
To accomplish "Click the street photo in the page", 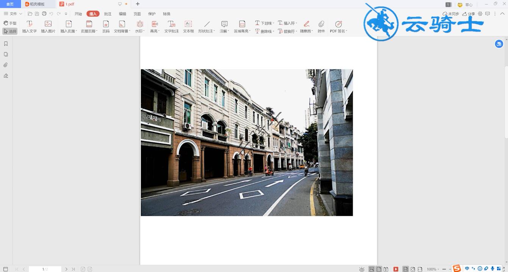I will point(247,142).
